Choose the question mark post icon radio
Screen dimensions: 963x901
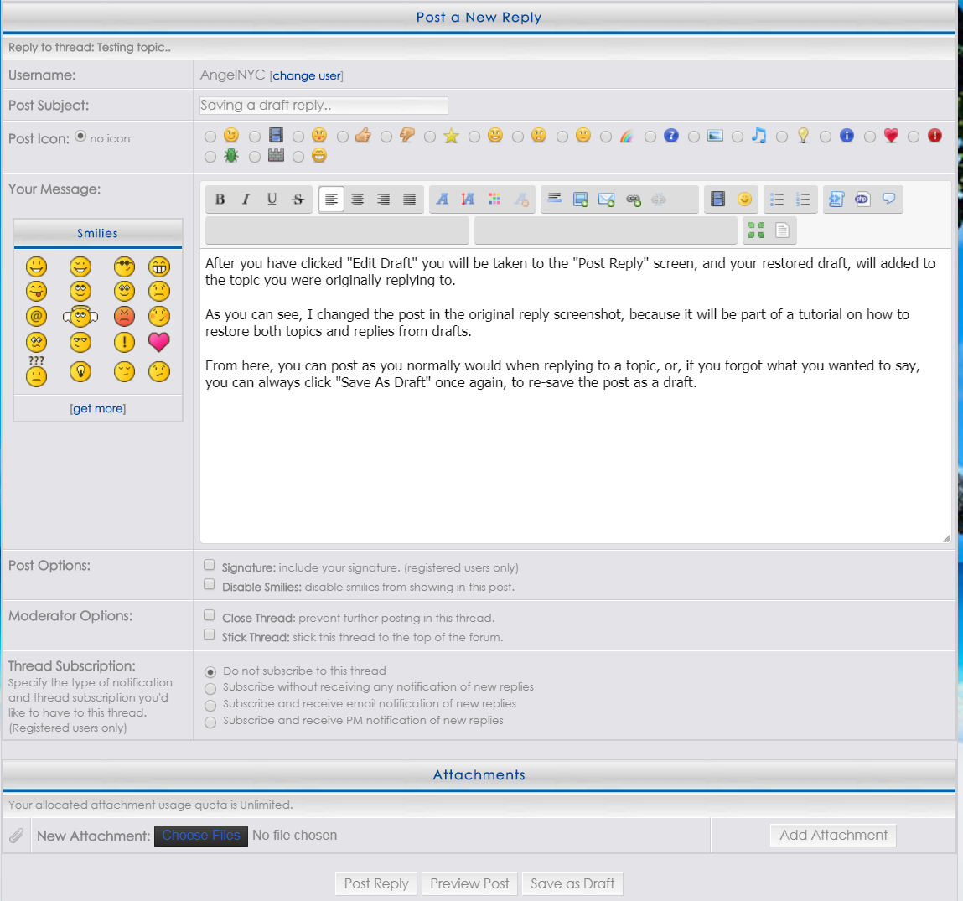tap(650, 137)
